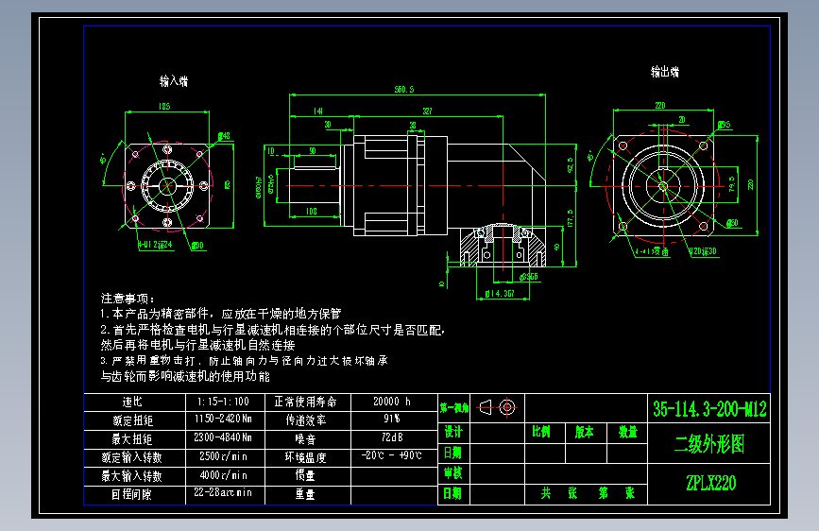This screenshot has height=531, width=819.
Task: Click the 72dB noise value
Action: [x=394, y=439]
